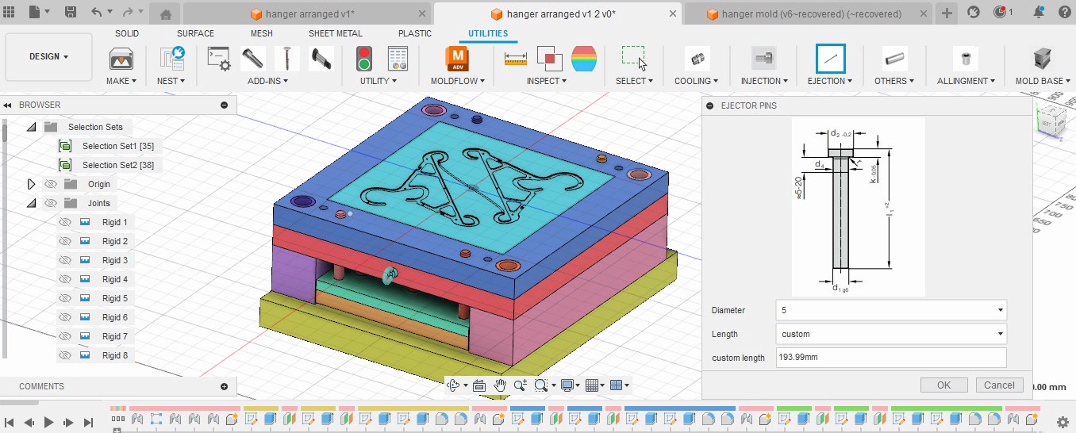This screenshot has width=1076, height=433.
Task: Select the socket bolt add-in icon
Action: tap(253, 58)
